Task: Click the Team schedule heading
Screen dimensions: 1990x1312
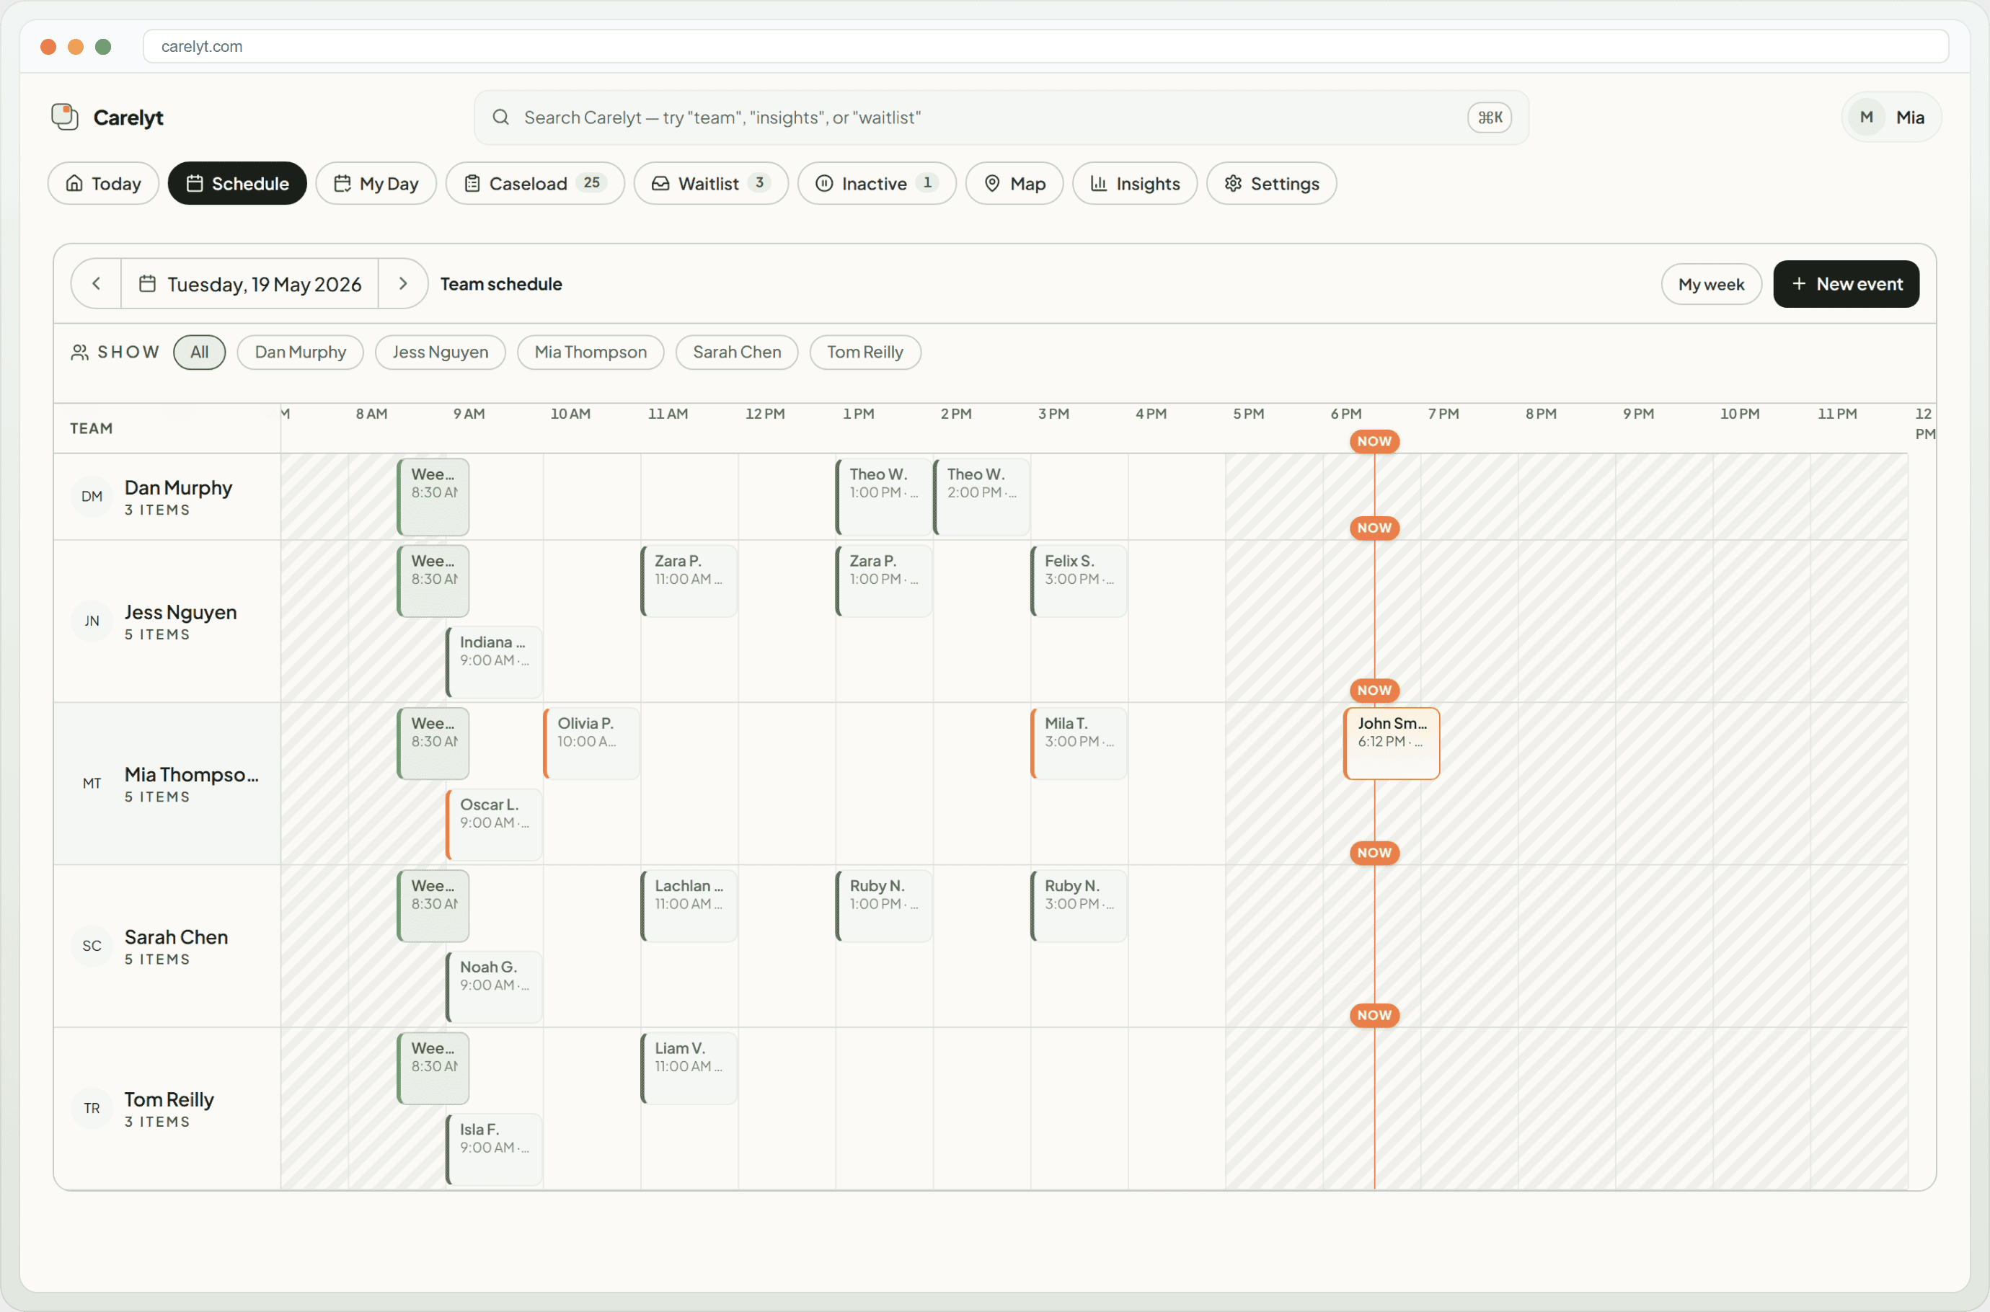Action: (501, 283)
